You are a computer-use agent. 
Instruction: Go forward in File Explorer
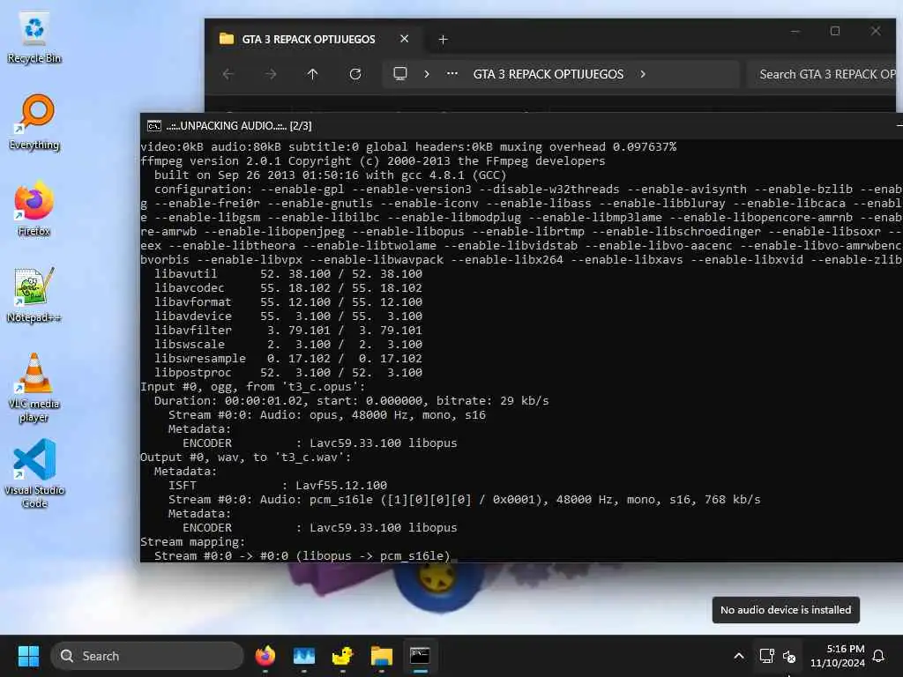coord(270,74)
